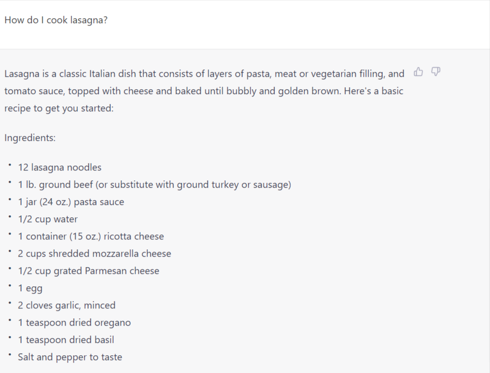
Task: Click the bullet before '1 egg'
Action: 9,286
